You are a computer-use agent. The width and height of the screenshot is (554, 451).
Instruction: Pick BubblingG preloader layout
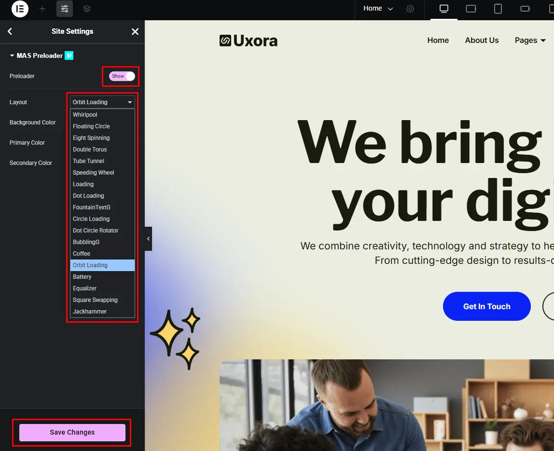pyautogui.click(x=102, y=242)
